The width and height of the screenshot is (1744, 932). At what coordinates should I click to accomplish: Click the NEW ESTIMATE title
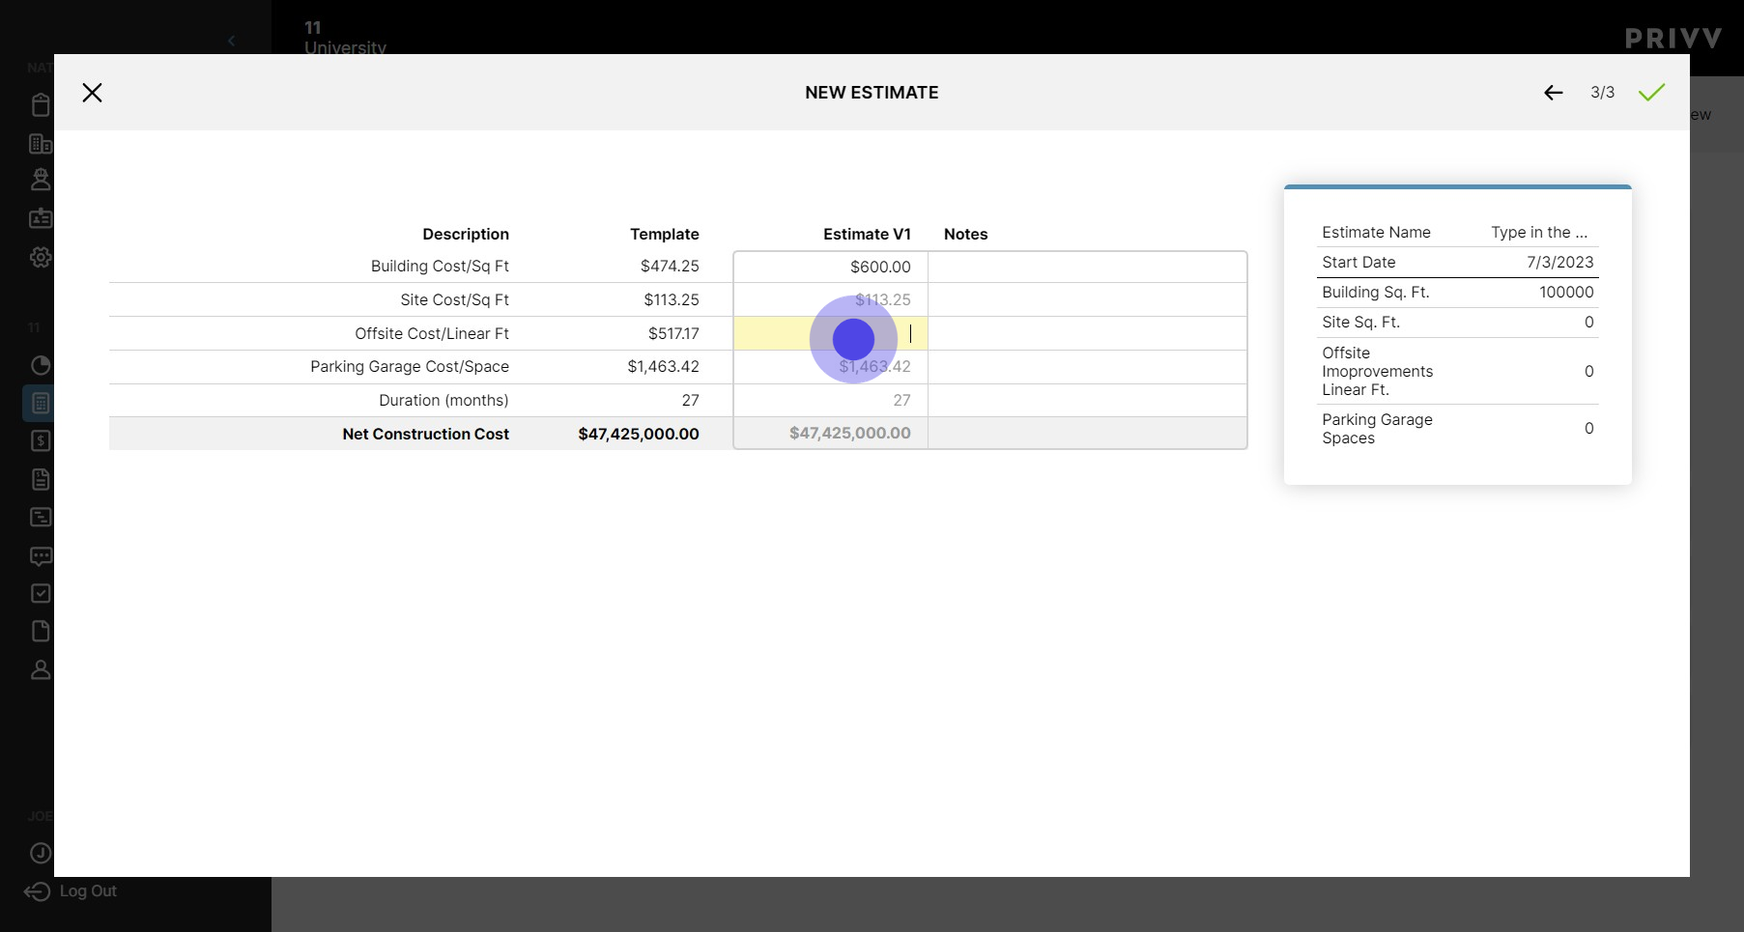click(872, 93)
